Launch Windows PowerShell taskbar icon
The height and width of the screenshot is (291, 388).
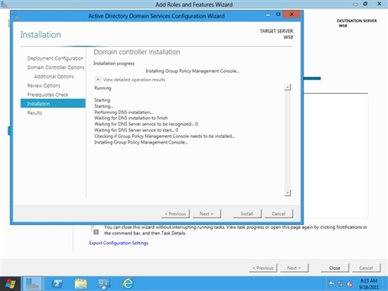[57, 284]
